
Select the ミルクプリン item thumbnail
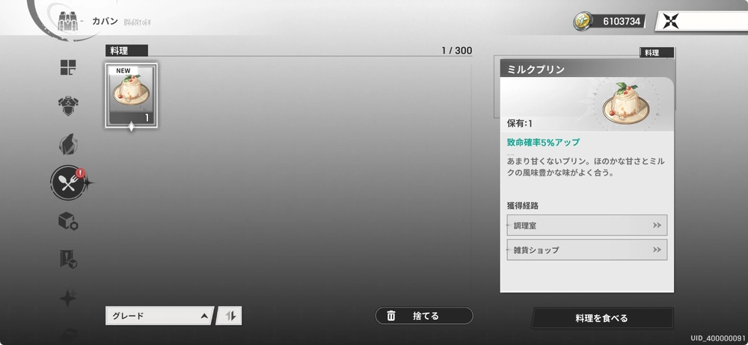[131, 96]
